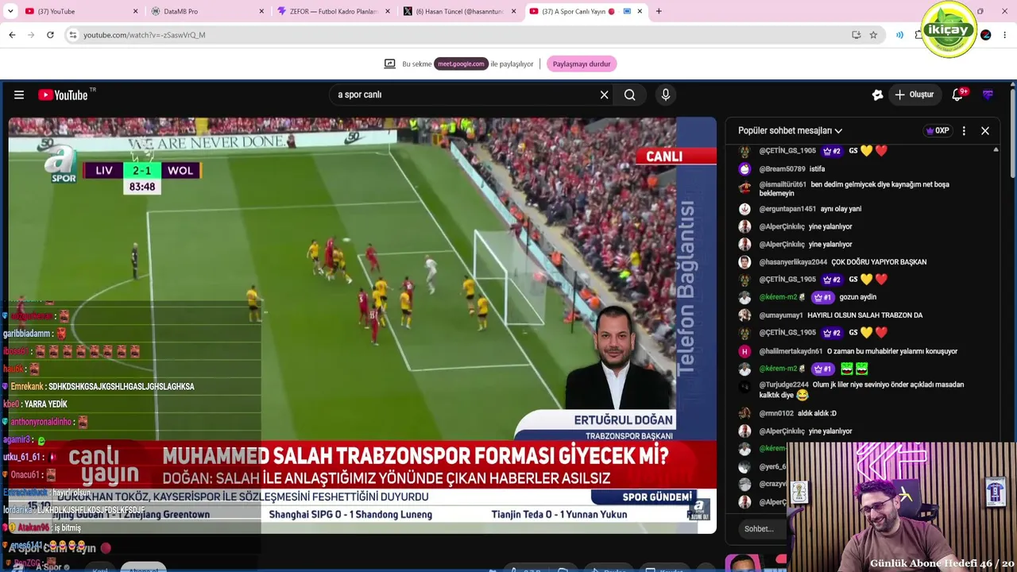Close the (37) YouTube tab
Image resolution: width=1017 pixels, height=572 pixels.
135,11
